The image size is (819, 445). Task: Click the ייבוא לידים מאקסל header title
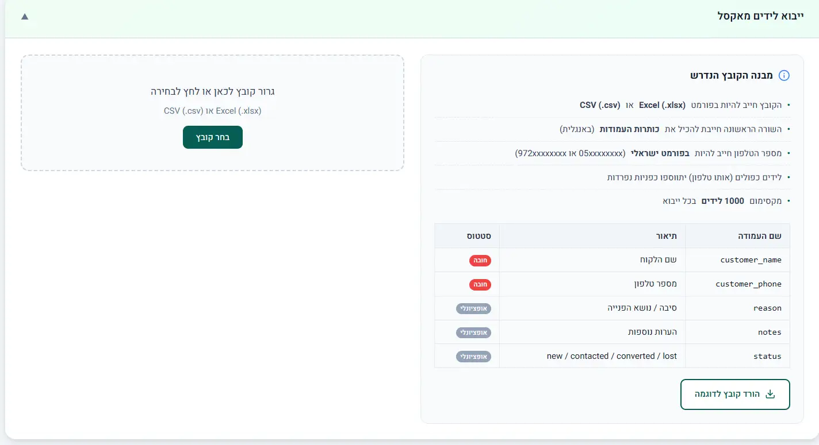[760, 16]
